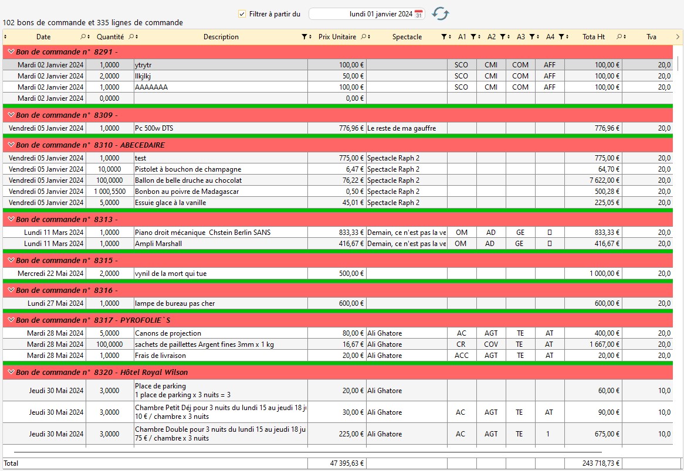Open the Description column filter funnel

(304, 37)
